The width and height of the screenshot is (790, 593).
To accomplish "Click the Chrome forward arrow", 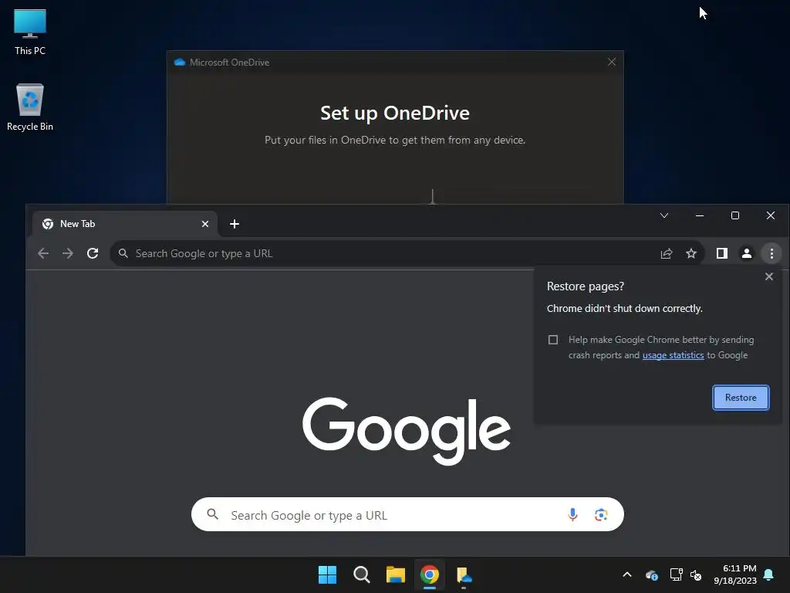I will [68, 253].
